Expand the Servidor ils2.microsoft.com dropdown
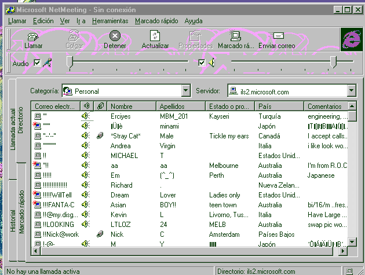 point(352,90)
